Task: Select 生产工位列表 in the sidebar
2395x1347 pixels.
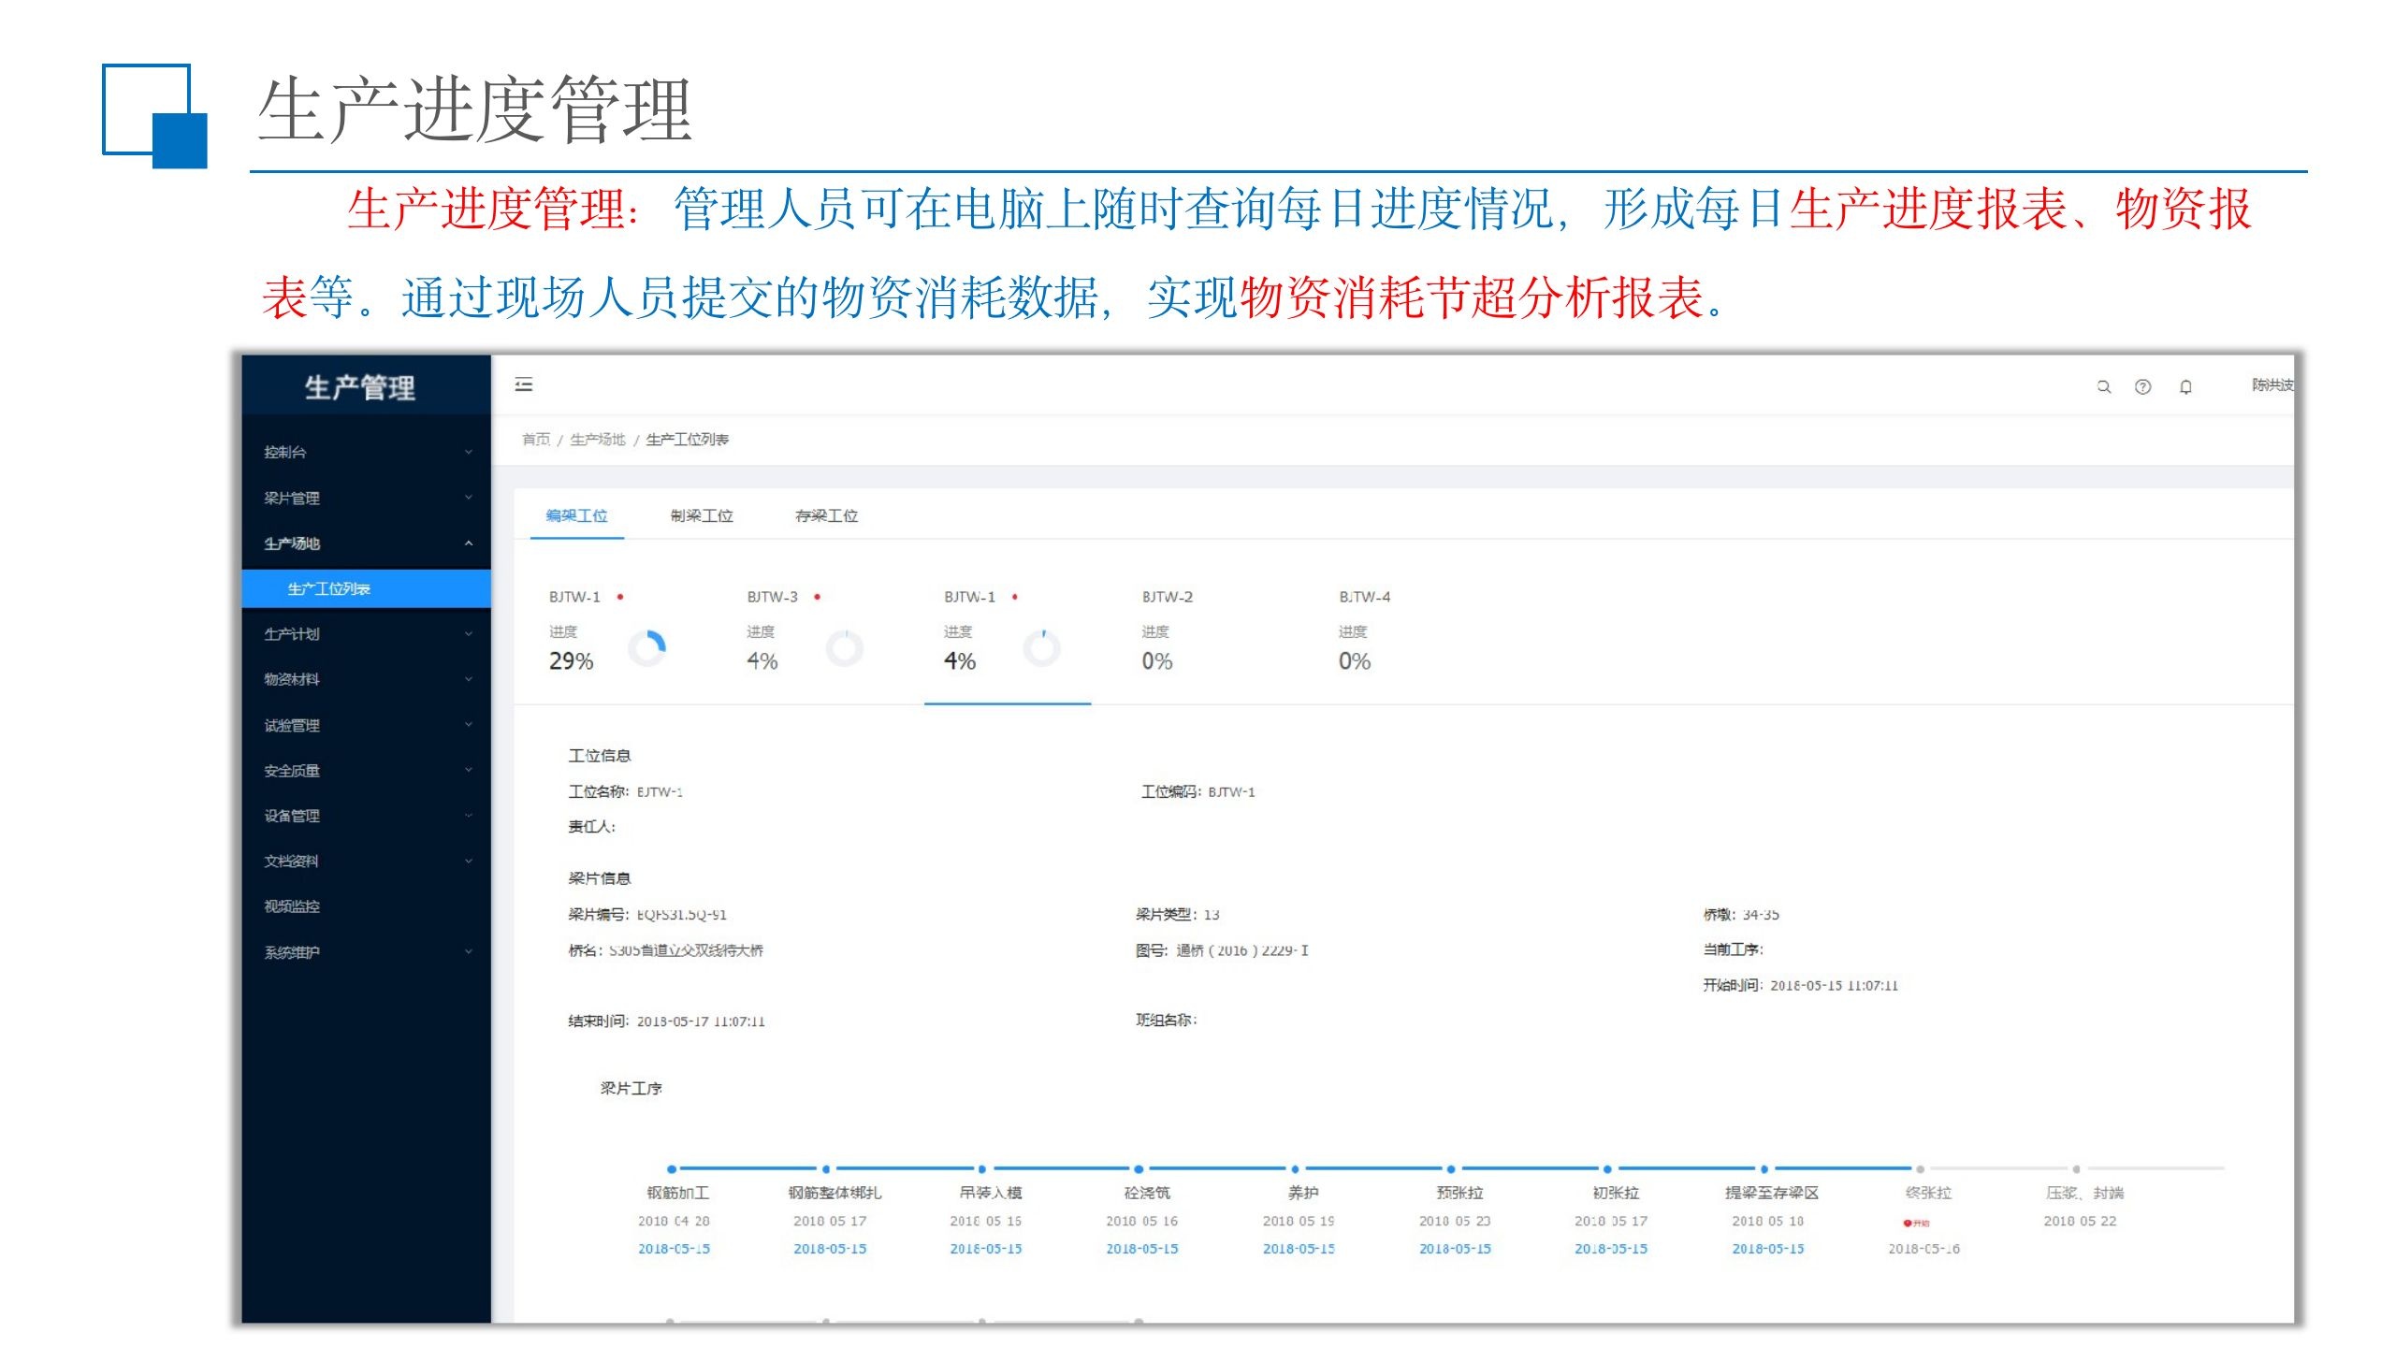Action: [x=329, y=588]
